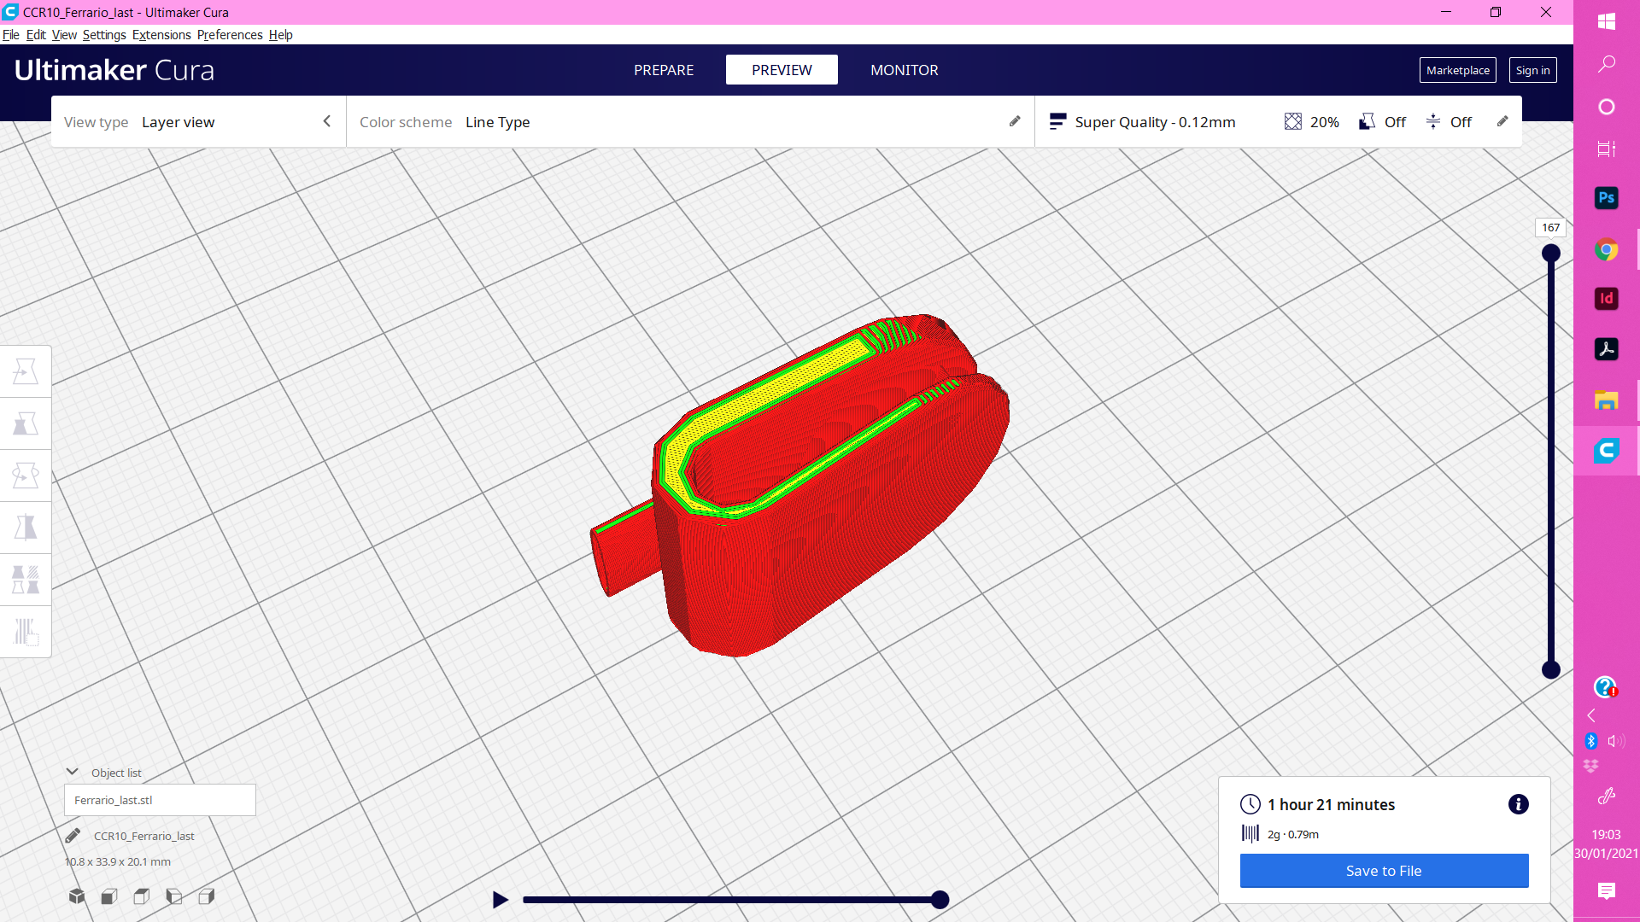Viewport: 1640px width, 922px height.
Task: Switch to 3D perspective view cube icon
Action: 77,896
